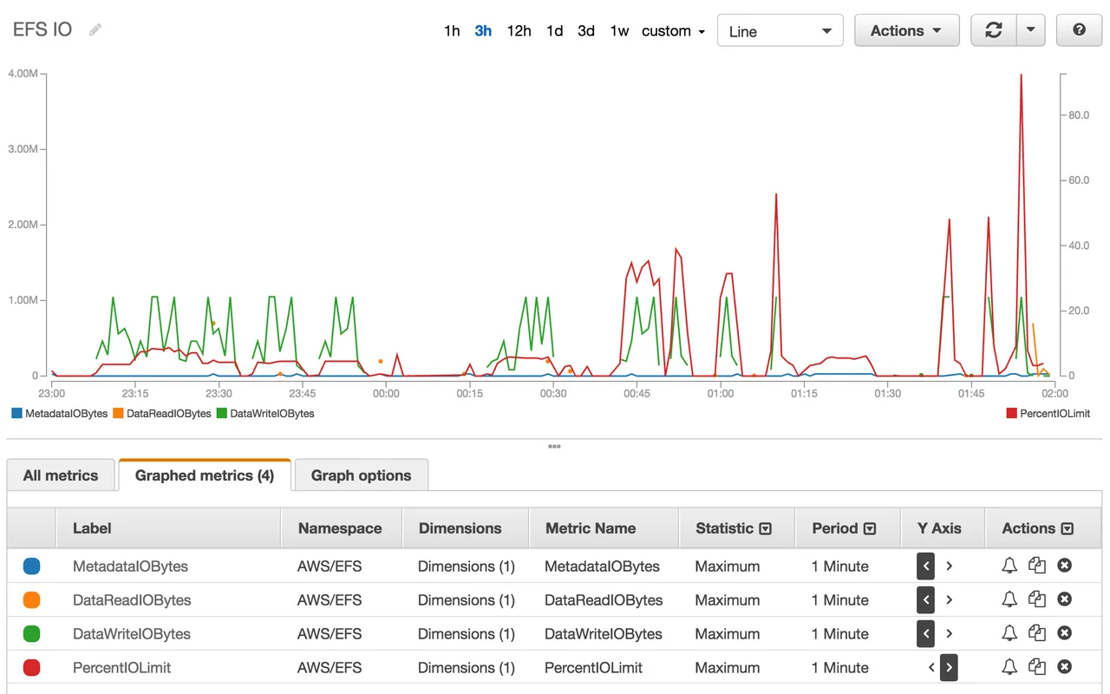The image size is (1110, 694).
Task: Refresh the graph with the refresh icon
Action: pyautogui.click(x=994, y=30)
